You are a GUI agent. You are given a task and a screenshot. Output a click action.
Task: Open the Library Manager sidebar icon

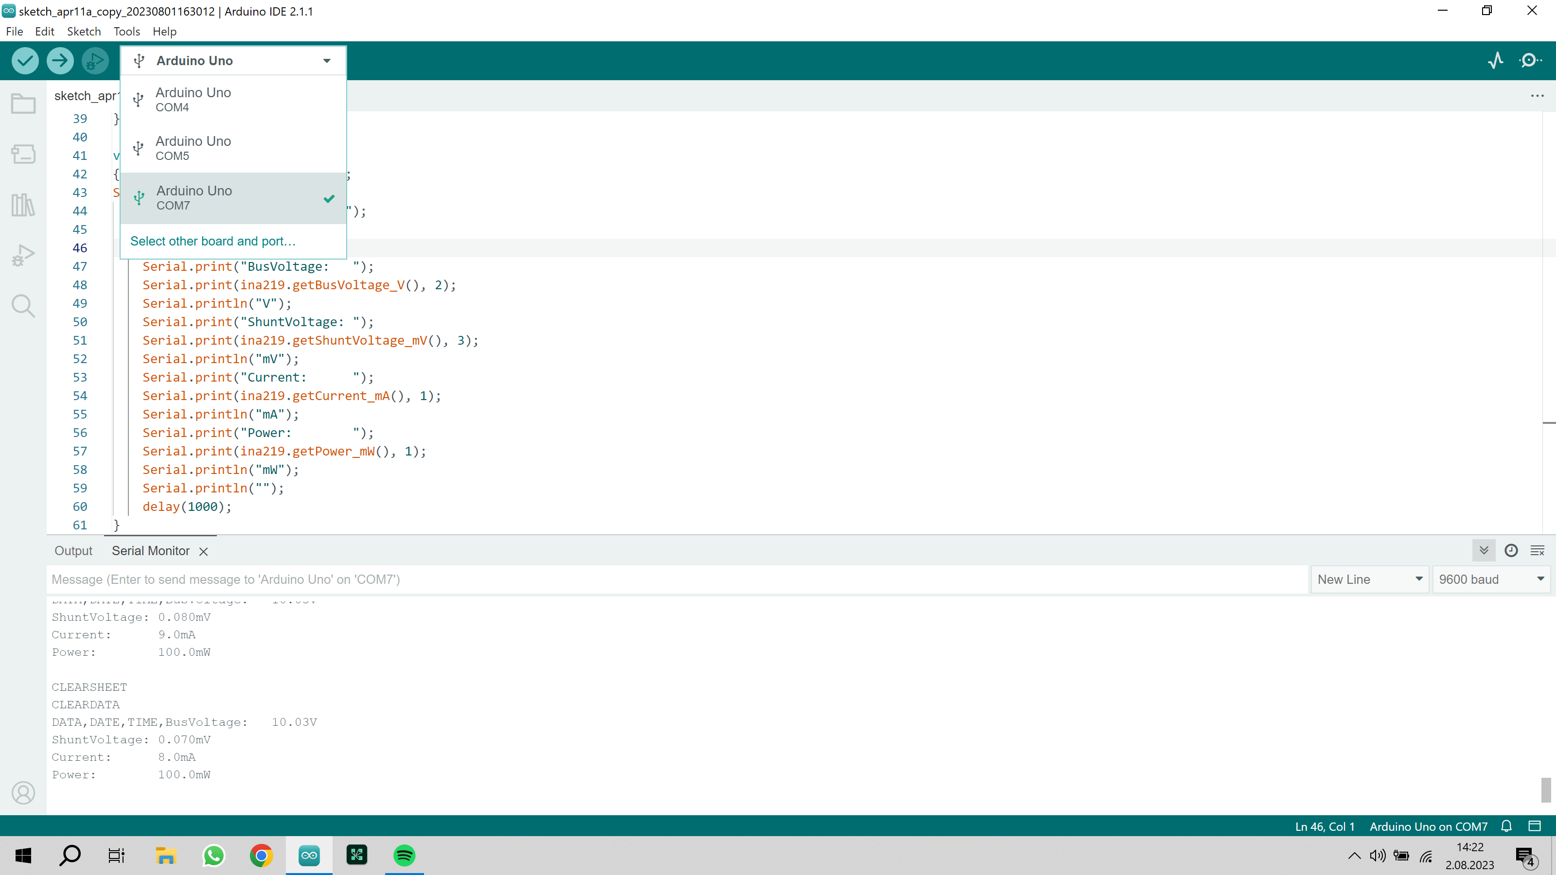tap(23, 205)
